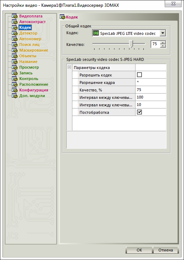Click the icon beside Автономер tree item
Screen dimensions: 184x260
tap(15, 39)
